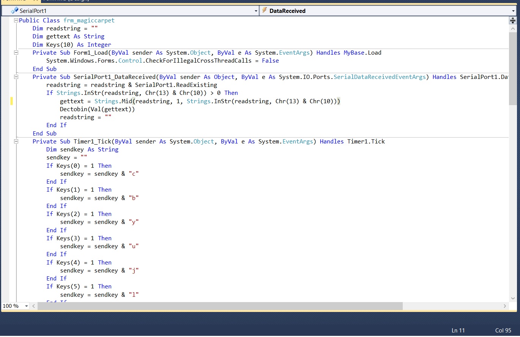Click the sendkey & "j" line
Image resolution: width=520 pixels, height=337 pixels.
click(99, 271)
